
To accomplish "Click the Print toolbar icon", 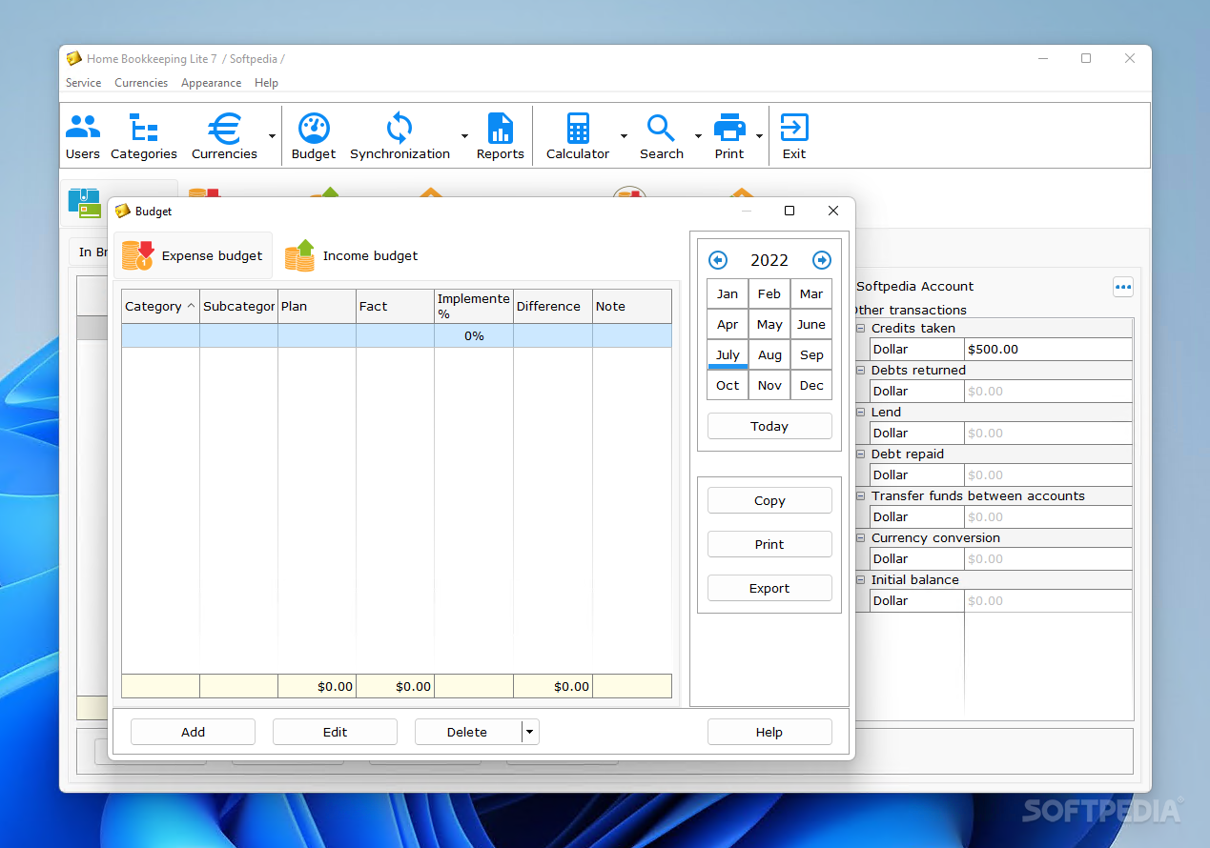I will [729, 136].
